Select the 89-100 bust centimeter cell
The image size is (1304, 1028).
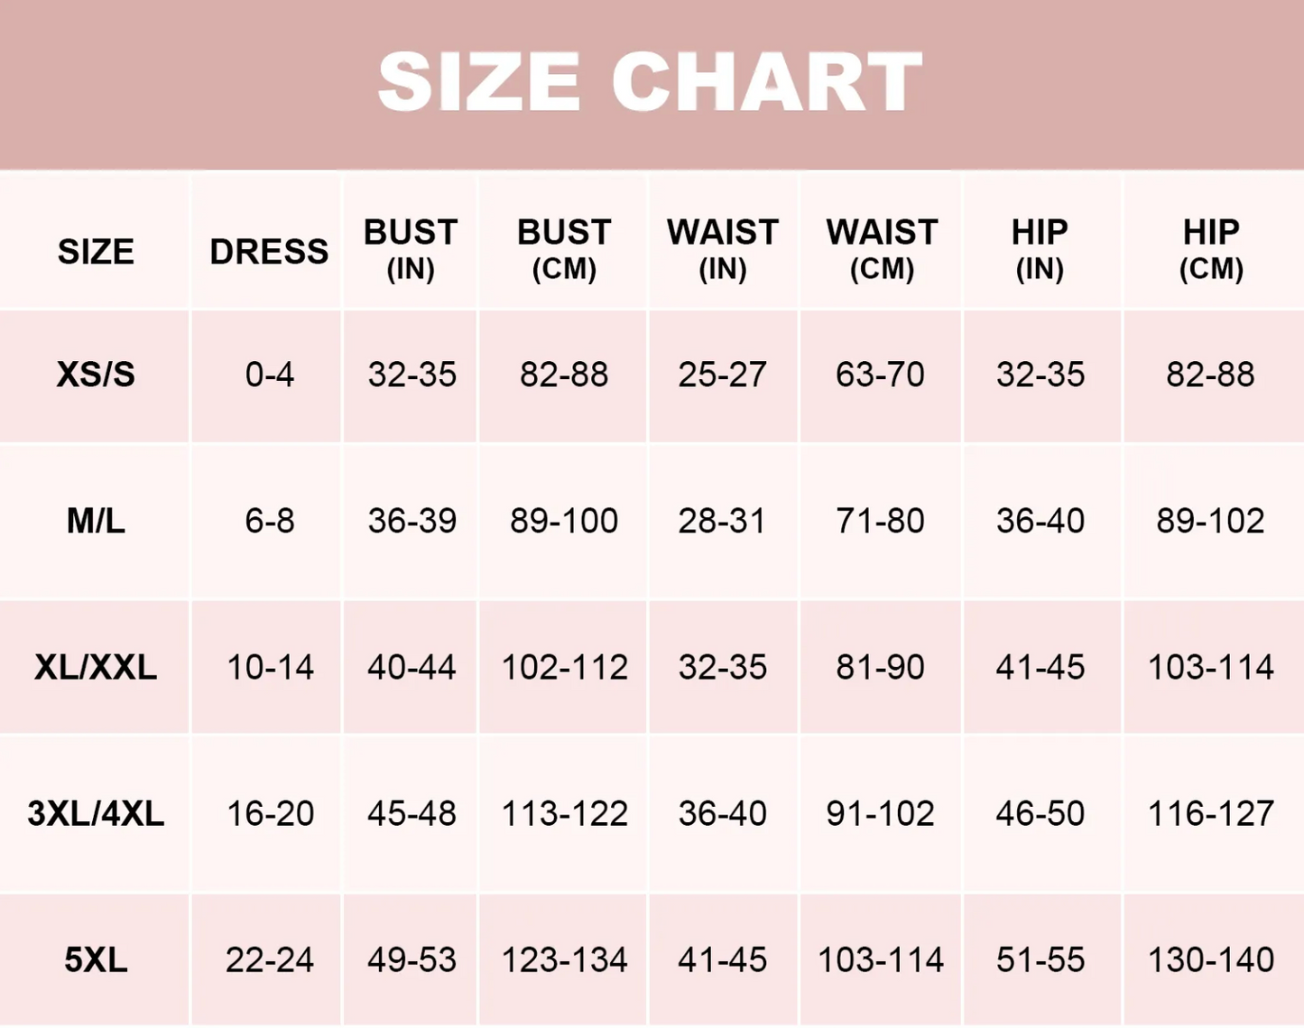point(564,521)
